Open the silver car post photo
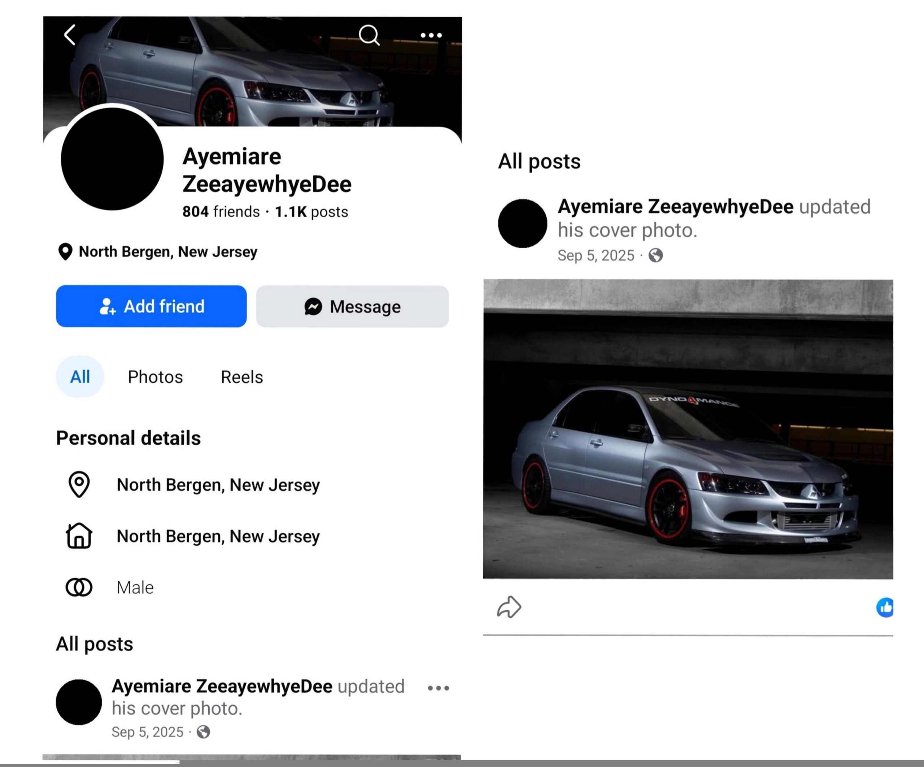The height and width of the screenshot is (767, 924). coord(688,429)
